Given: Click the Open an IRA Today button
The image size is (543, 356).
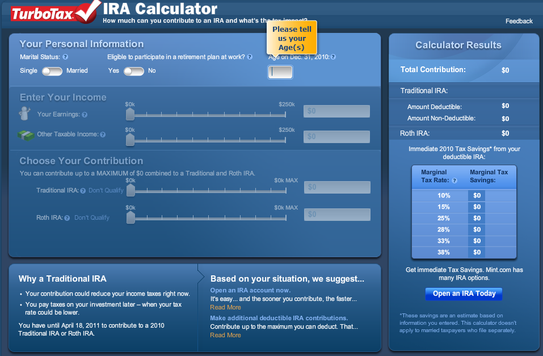Looking at the screenshot, I should click(464, 294).
